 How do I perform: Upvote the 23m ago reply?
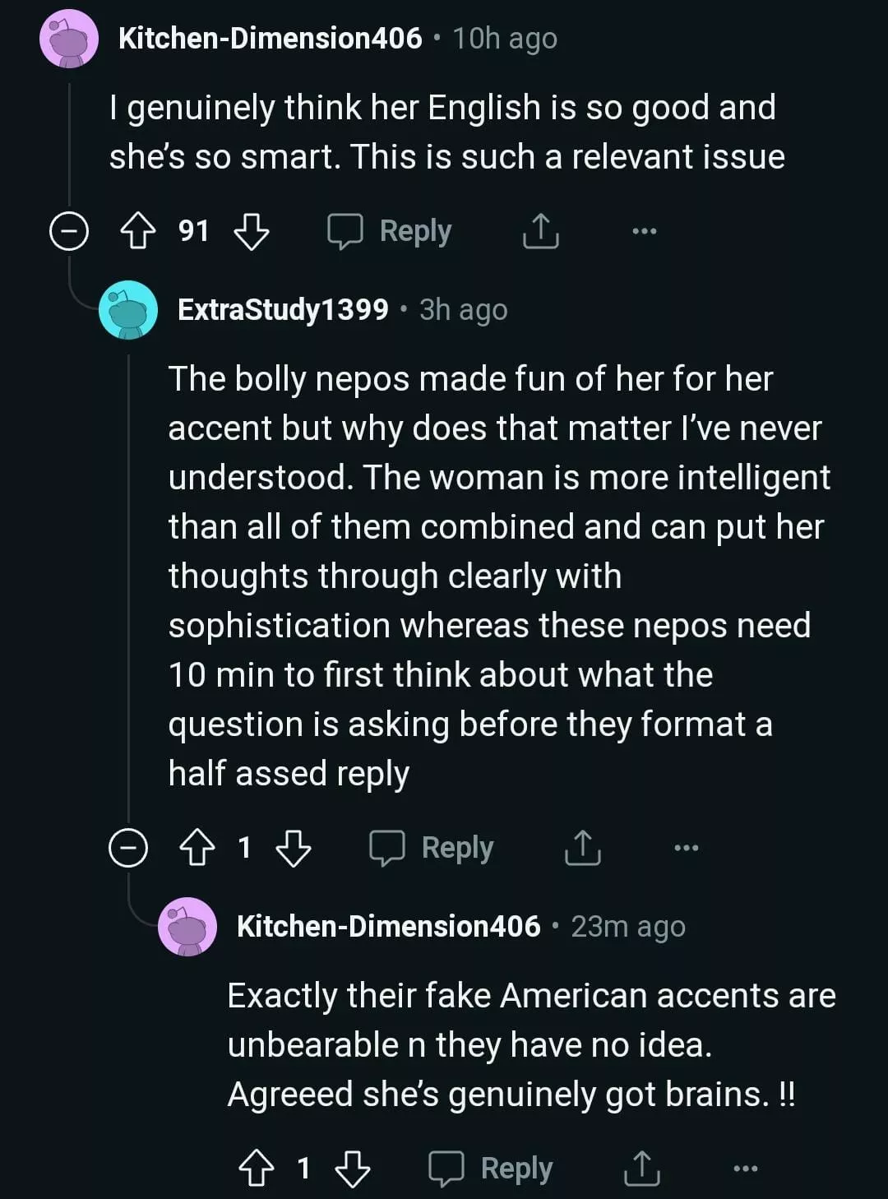(x=256, y=1169)
